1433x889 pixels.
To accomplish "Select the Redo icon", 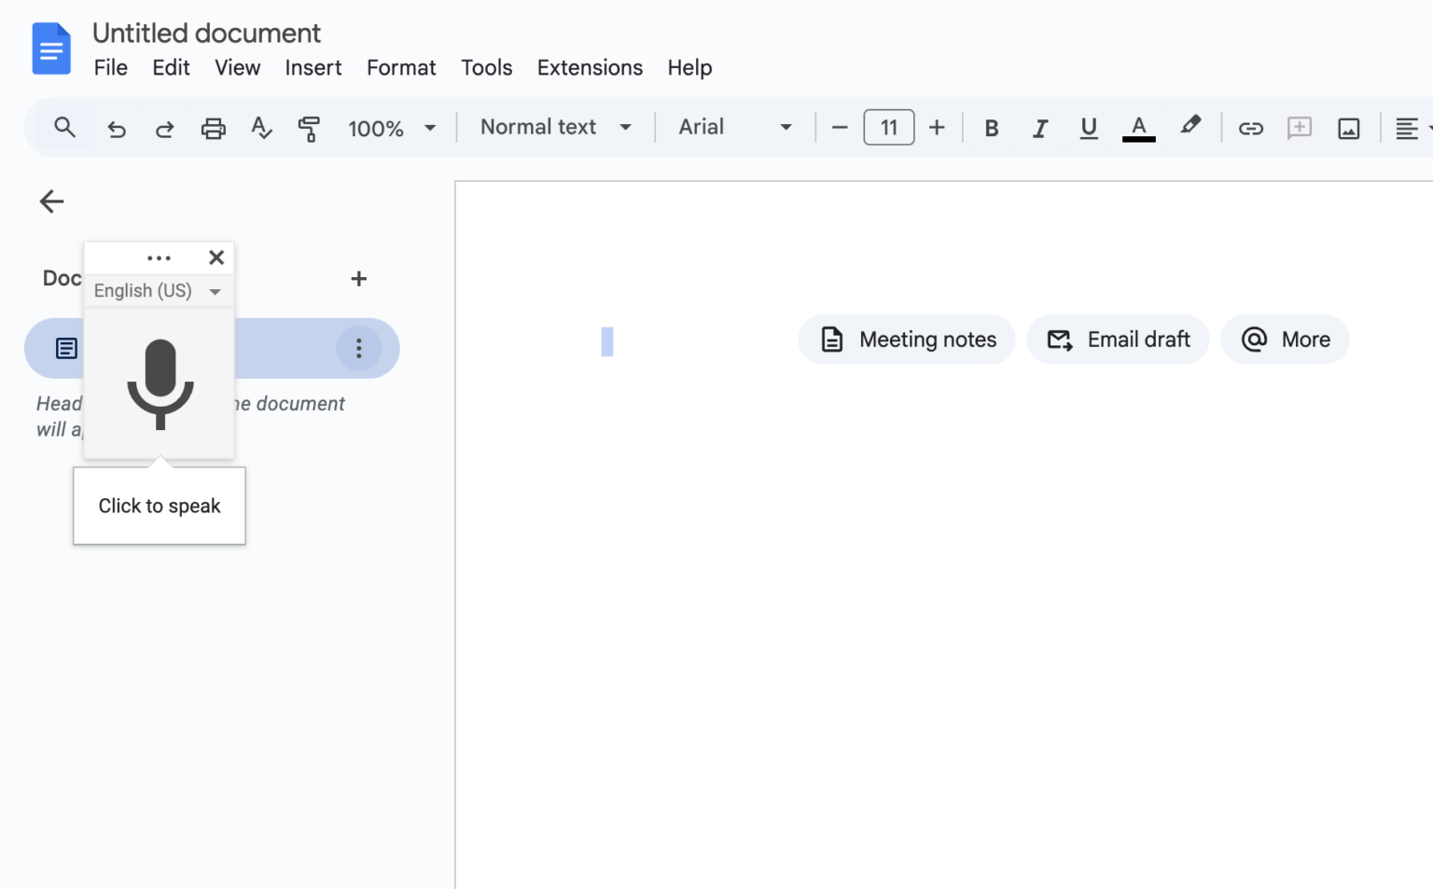I will click(x=165, y=128).
